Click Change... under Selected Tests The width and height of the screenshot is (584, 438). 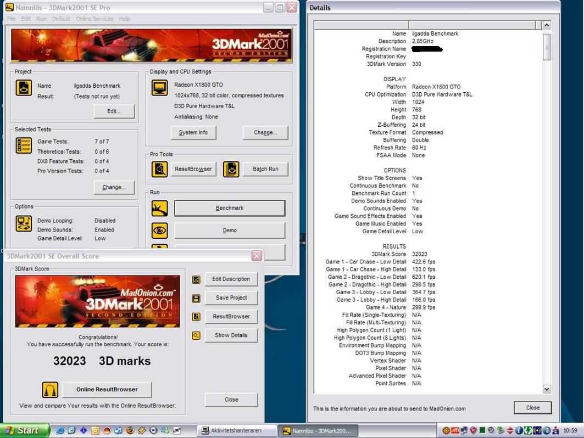114,187
